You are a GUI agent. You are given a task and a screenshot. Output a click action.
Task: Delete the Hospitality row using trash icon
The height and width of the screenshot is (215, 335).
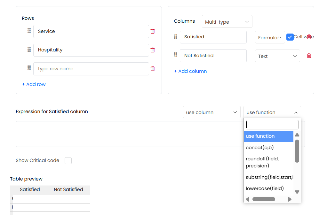153,50
